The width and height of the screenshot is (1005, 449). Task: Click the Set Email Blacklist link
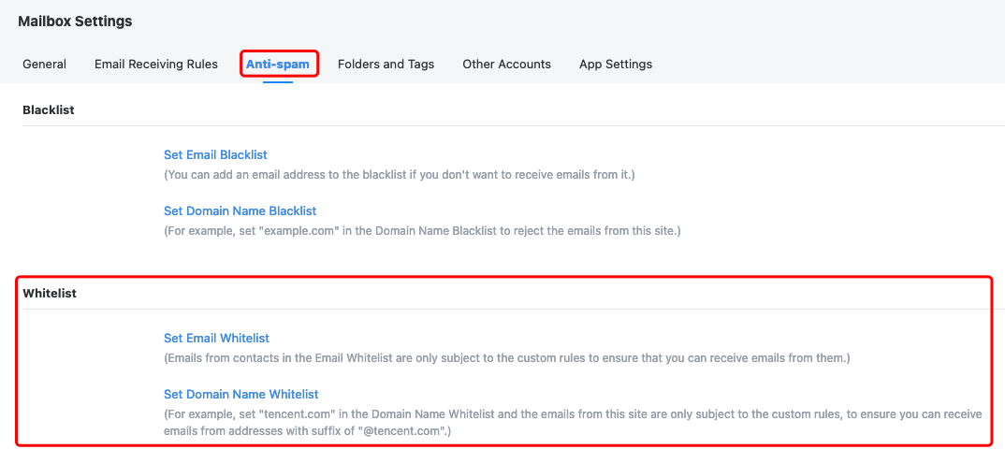215,154
